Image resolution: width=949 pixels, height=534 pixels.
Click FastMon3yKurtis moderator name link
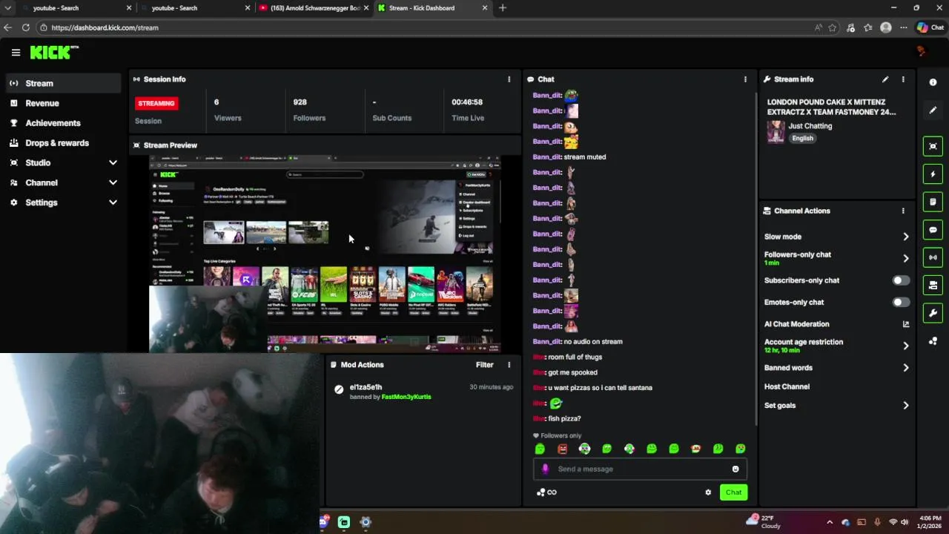[406, 397]
